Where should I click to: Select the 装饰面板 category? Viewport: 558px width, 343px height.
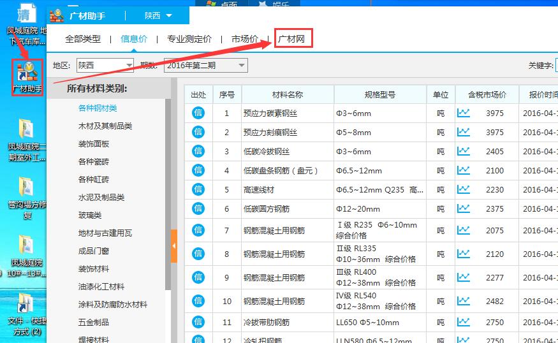point(94,143)
